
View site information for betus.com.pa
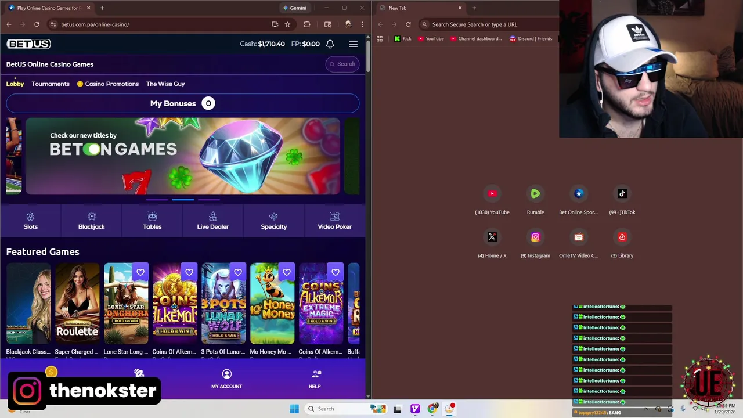pyautogui.click(x=53, y=24)
